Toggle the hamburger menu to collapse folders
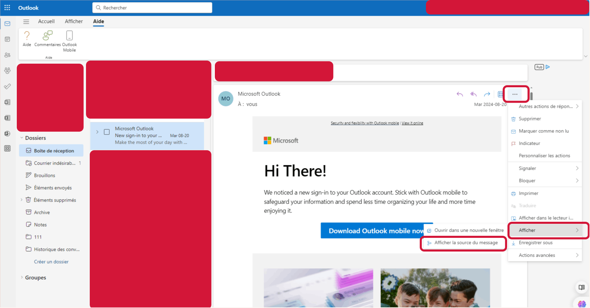590x308 pixels. click(x=26, y=21)
